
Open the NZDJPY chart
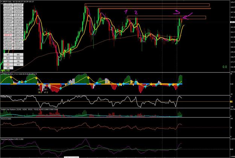18,42
